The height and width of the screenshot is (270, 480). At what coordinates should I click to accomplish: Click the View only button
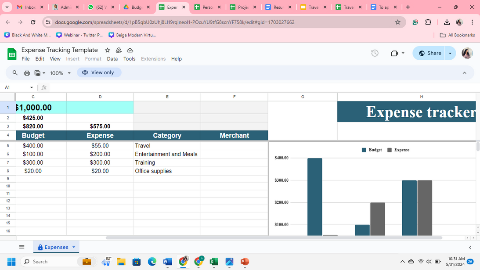[x=98, y=72]
